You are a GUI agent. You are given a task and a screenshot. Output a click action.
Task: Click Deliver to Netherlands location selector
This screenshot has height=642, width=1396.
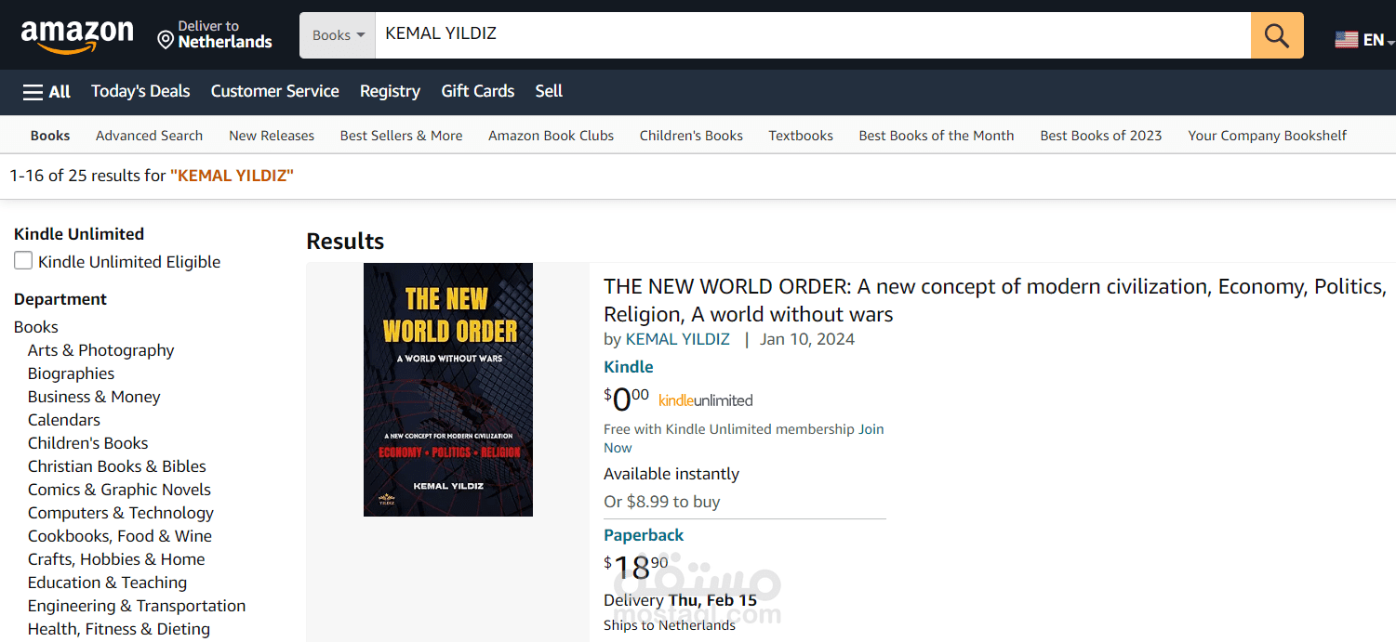pyautogui.click(x=215, y=34)
